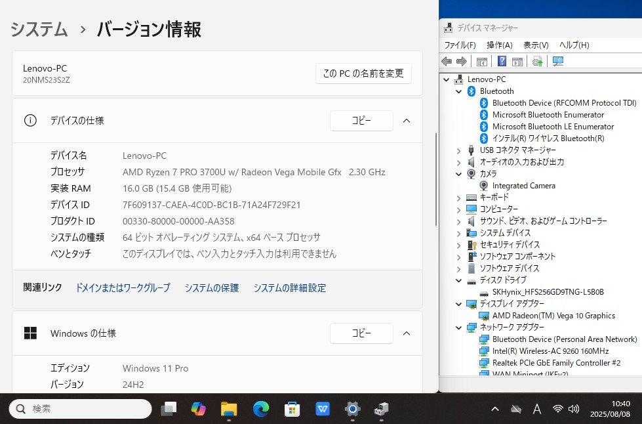642x424 pixels.
Task: Go back to システム breadcrumb
Action: 39,30
